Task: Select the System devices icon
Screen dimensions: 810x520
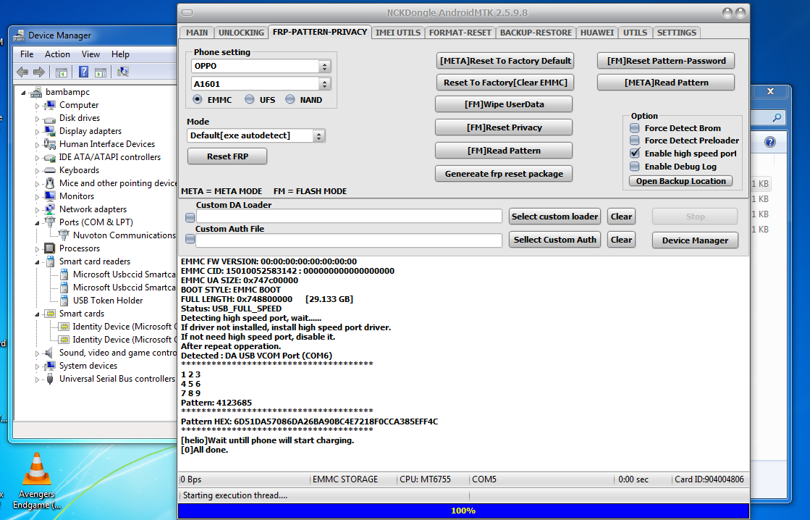Action: tap(50, 366)
